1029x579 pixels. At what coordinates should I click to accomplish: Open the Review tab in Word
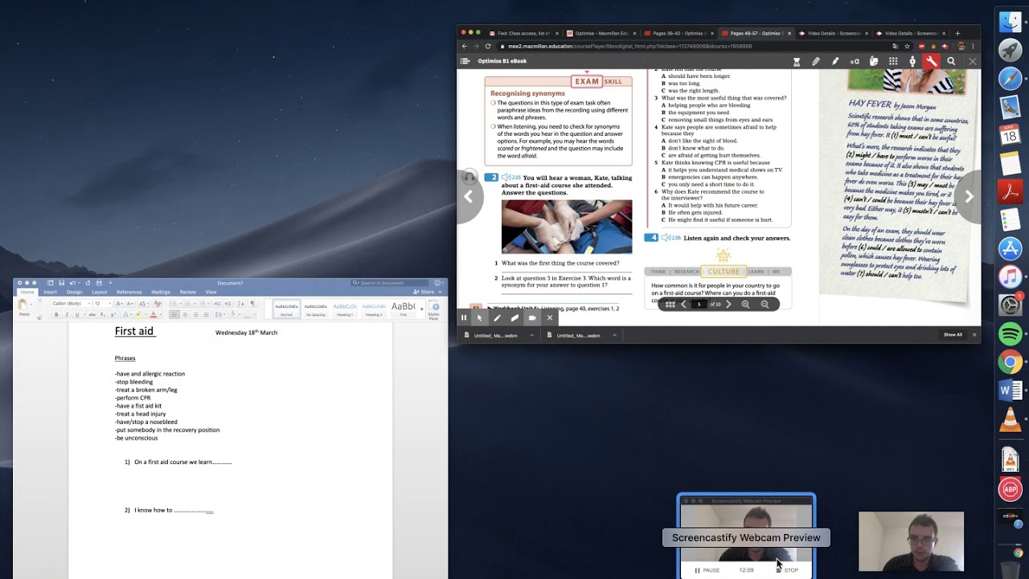click(x=187, y=292)
